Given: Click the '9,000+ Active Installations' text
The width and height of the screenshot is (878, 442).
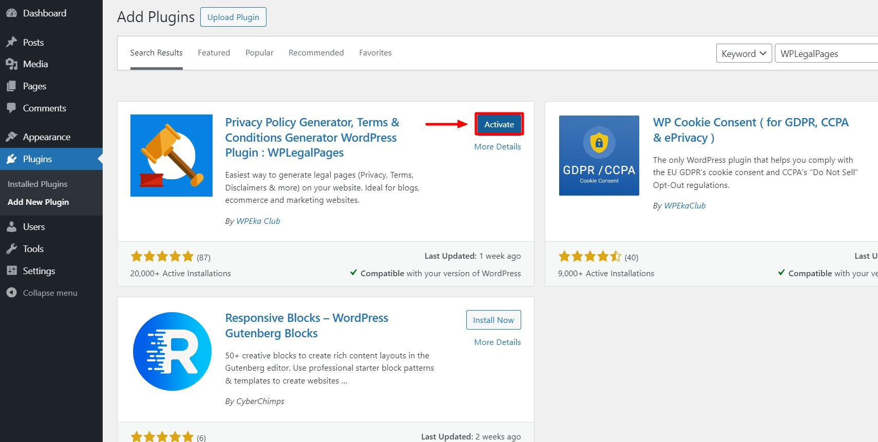Looking at the screenshot, I should [606, 273].
